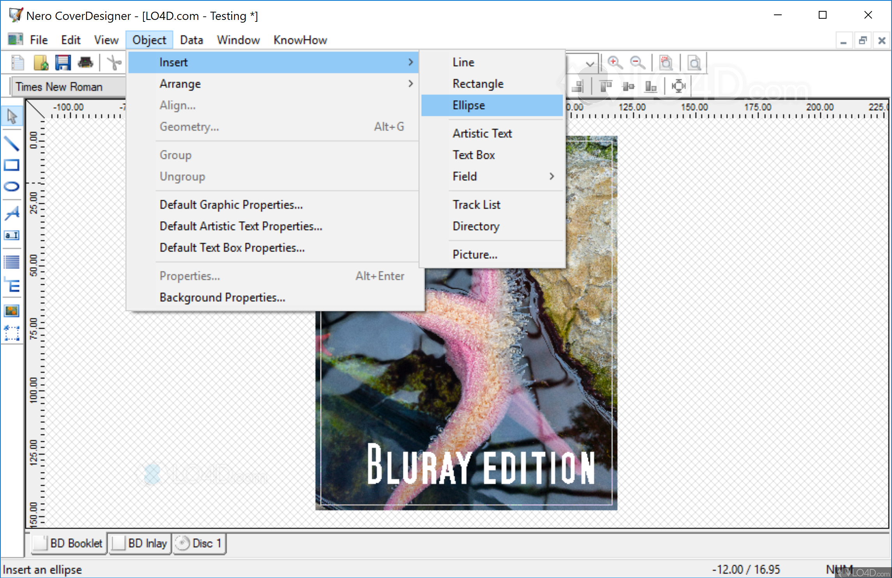Screen dimensions: 892x578
Task: Click the zoom out magnifier icon
Action: (x=638, y=62)
